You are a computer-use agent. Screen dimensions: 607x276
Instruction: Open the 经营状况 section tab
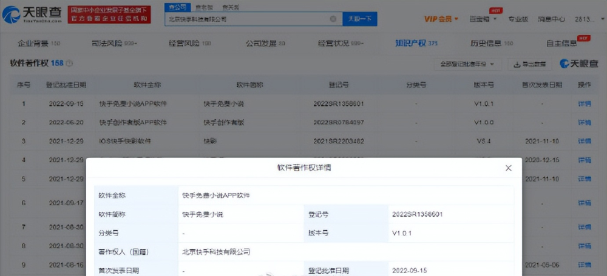pos(341,44)
